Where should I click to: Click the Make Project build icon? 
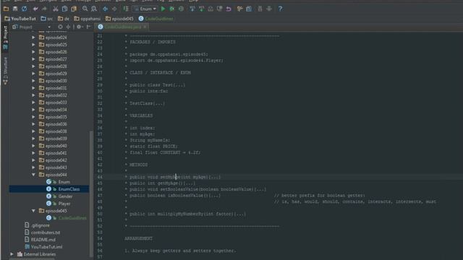coord(126,9)
